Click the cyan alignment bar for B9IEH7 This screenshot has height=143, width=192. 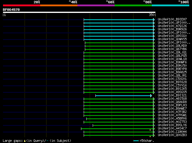tap(118, 20)
